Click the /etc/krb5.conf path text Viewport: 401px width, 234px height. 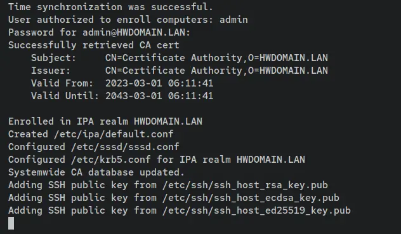(x=111, y=160)
